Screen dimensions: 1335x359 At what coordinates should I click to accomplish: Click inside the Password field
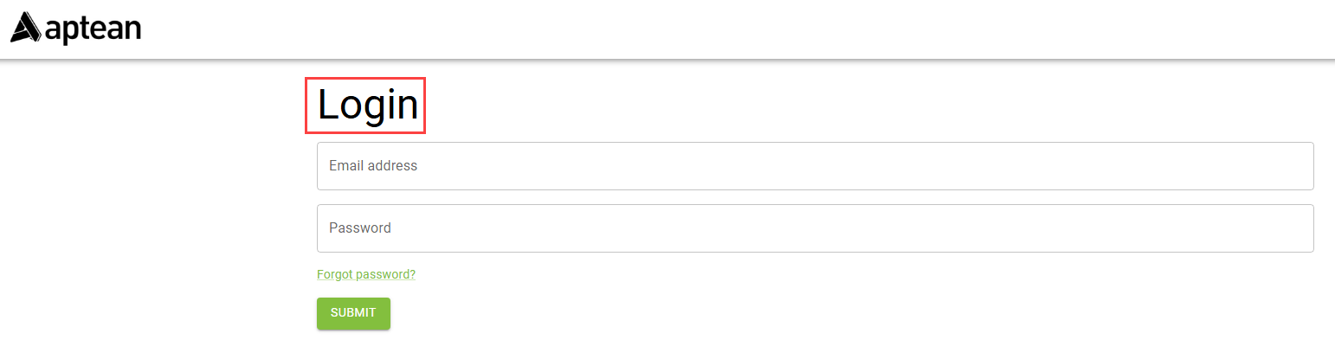(814, 228)
